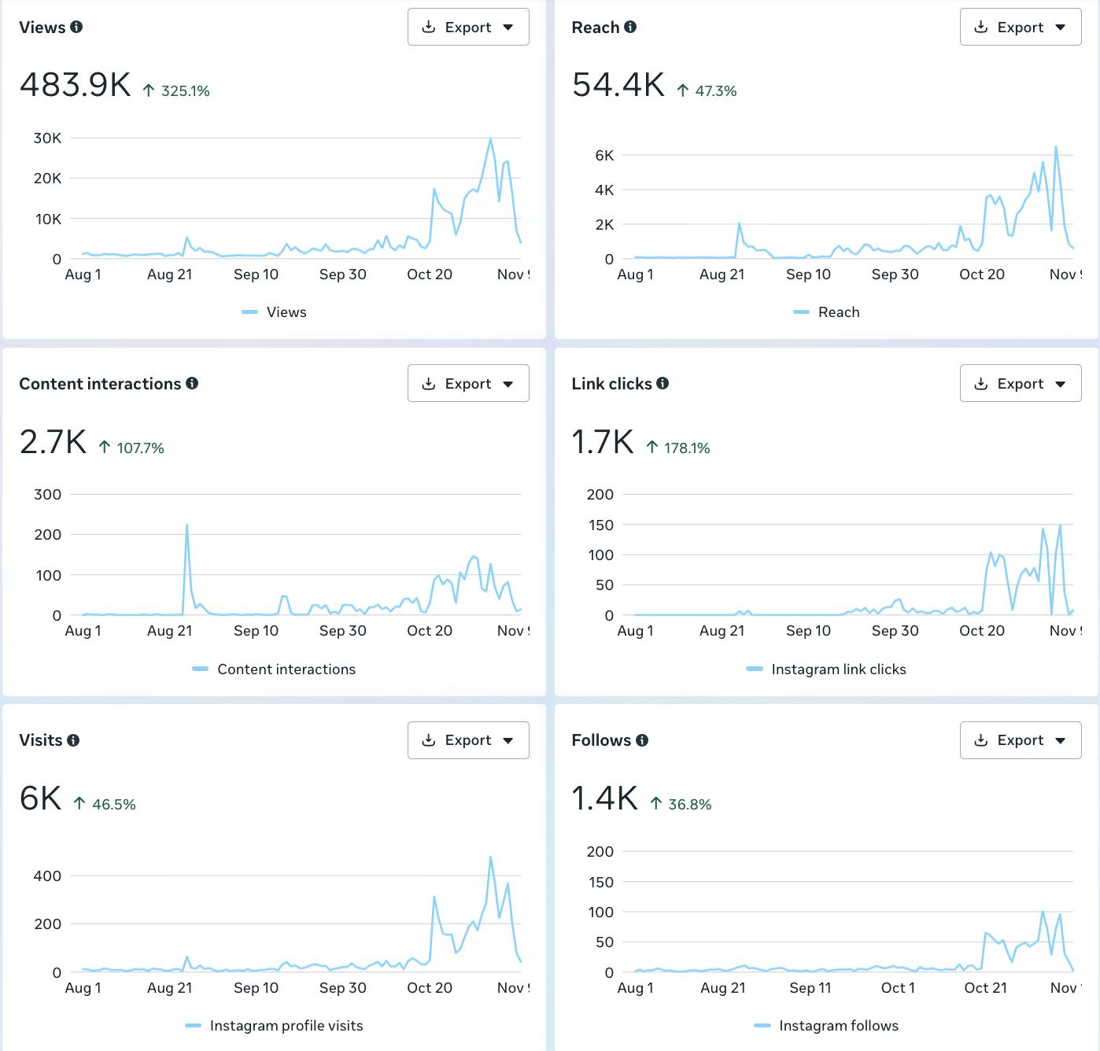Viewport: 1100px width, 1051px height.
Task: Toggle the Instagram link clicks legend item
Action: tap(826, 669)
